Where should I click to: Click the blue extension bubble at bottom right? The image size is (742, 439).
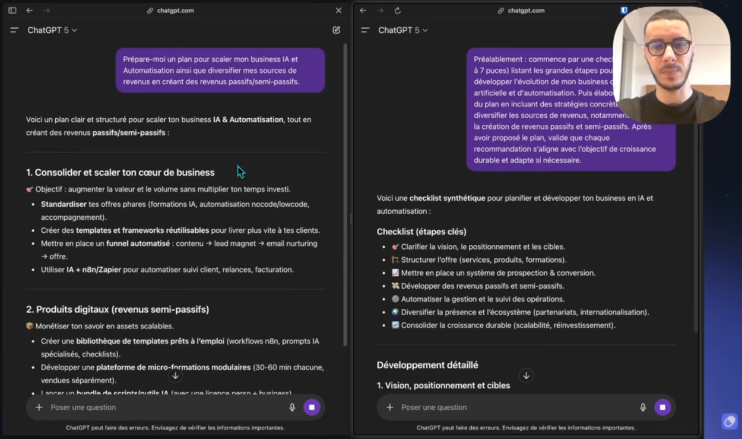click(x=729, y=421)
